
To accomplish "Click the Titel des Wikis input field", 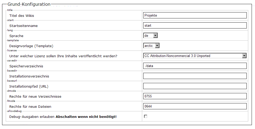I will click(x=195, y=15).
